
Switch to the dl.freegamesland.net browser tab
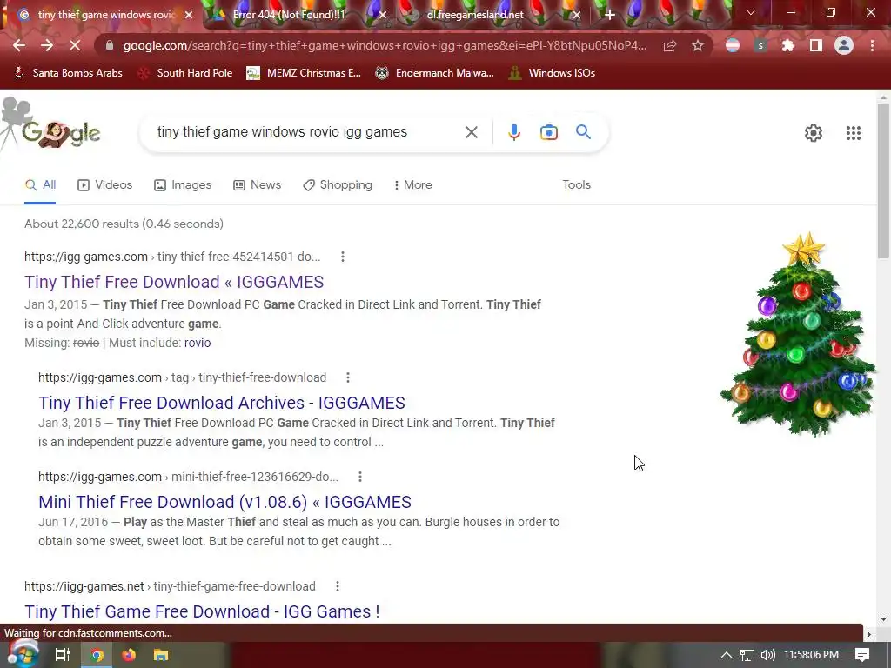point(475,15)
